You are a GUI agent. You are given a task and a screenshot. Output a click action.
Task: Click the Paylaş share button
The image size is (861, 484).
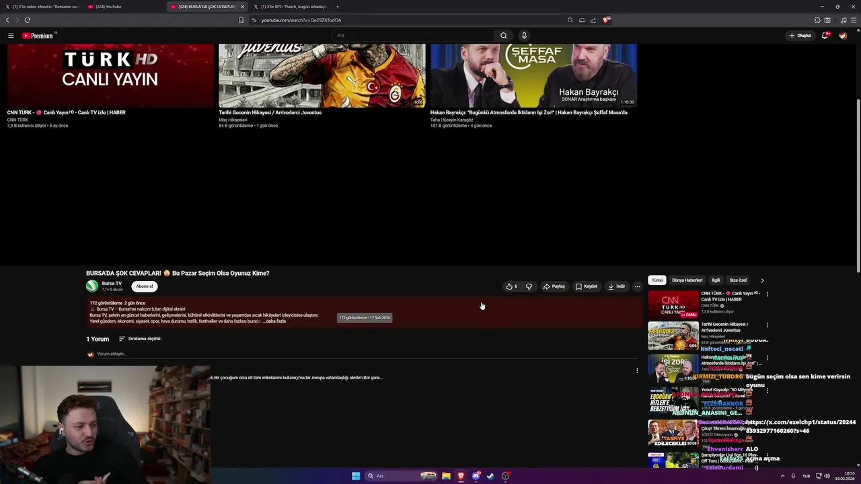(x=554, y=286)
